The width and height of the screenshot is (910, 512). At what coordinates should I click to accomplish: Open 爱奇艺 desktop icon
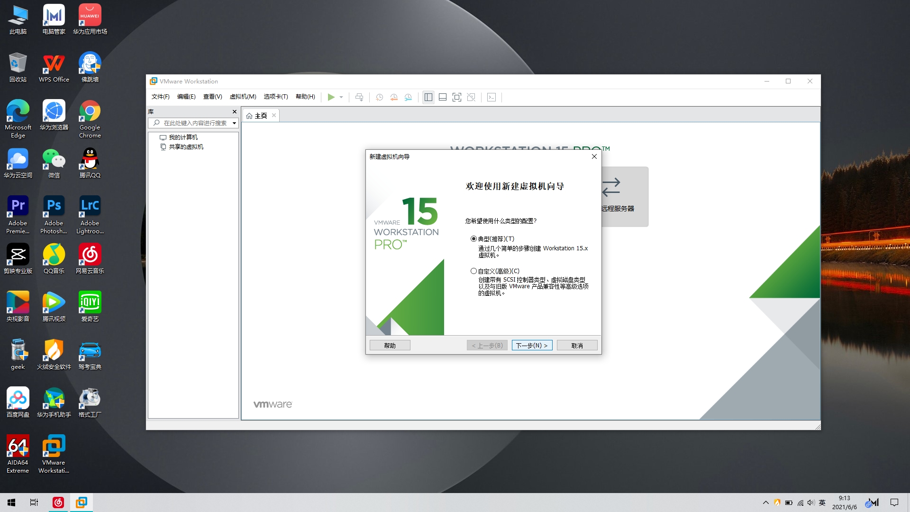(x=90, y=307)
